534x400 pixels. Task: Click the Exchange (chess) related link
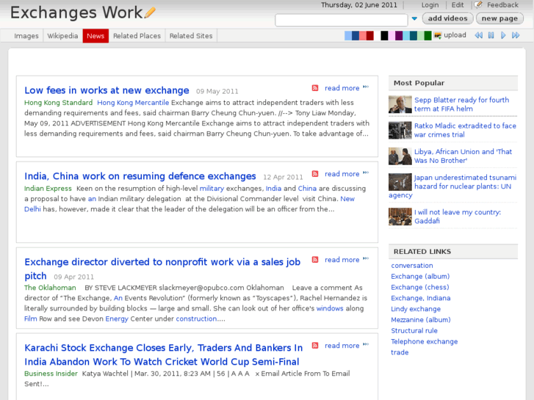420,287
